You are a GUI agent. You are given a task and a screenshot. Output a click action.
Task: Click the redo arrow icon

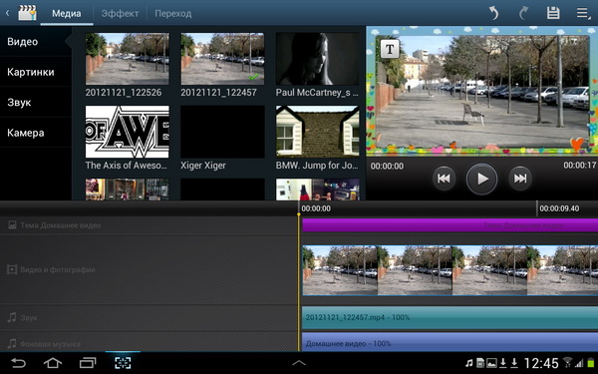(523, 13)
